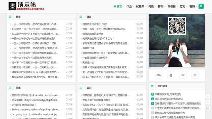Open article 自编现代诗
This screenshot has height=119, width=212.
(x=88, y=48)
